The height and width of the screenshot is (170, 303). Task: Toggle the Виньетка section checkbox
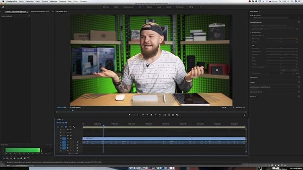(299, 96)
